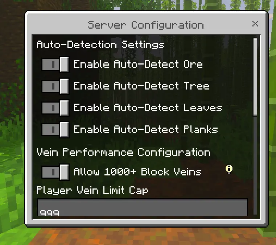Click the Player Vein Limit Cap label
This screenshot has height=245, width=276.
(92, 191)
